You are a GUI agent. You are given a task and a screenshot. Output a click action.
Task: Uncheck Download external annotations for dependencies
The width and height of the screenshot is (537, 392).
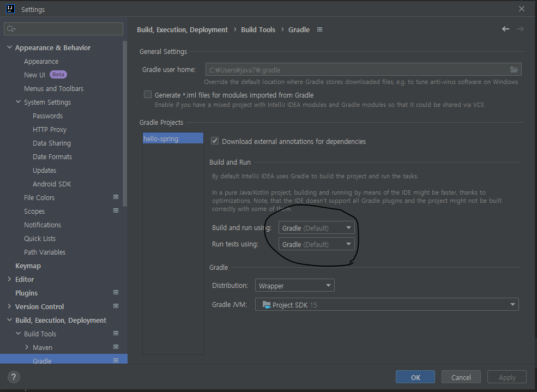click(215, 141)
